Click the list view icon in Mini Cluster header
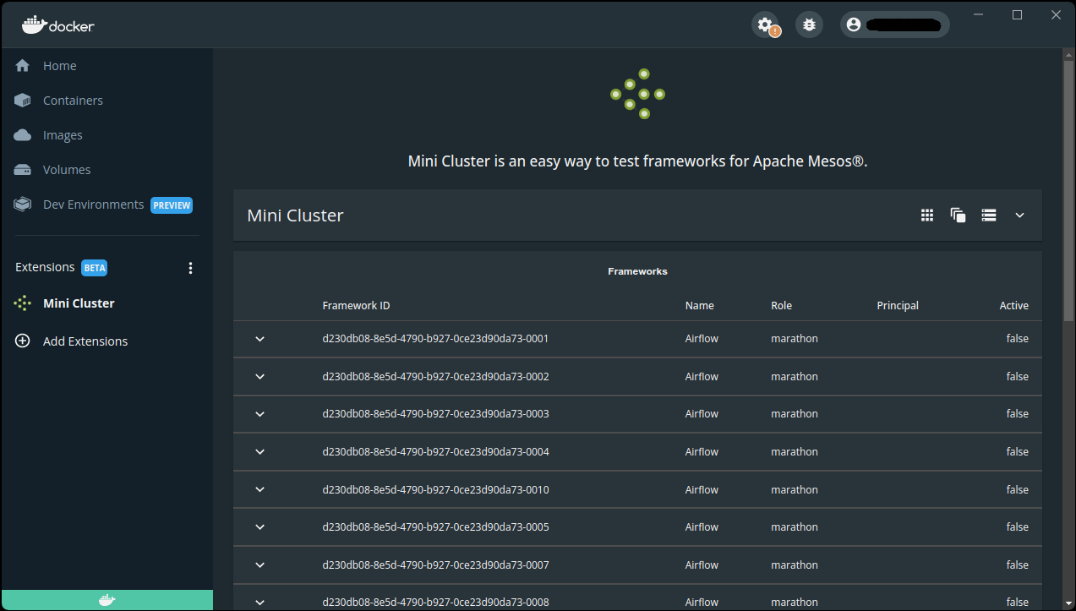 989,215
